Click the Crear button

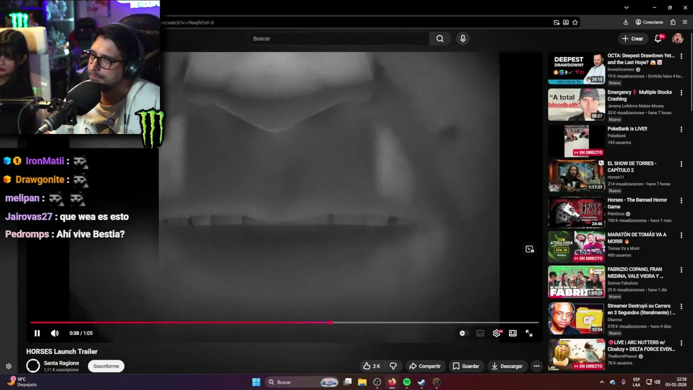pos(632,38)
